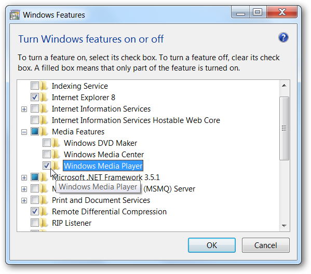The height and width of the screenshot is (274, 311).
Task: Click the folder icon beside Media Features
Action: (x=44, y=132)
